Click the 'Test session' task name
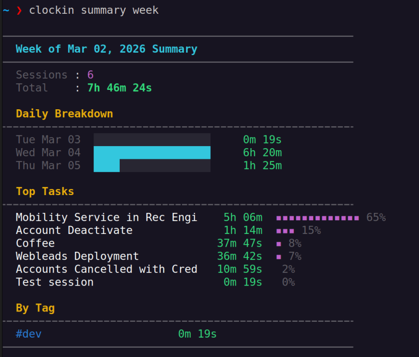 point(55,282)
